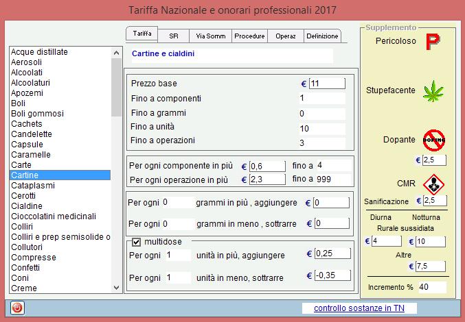Open the Via Somm tab
The height and width of the screenshot is (322, 465).
[x=211, y=36]
